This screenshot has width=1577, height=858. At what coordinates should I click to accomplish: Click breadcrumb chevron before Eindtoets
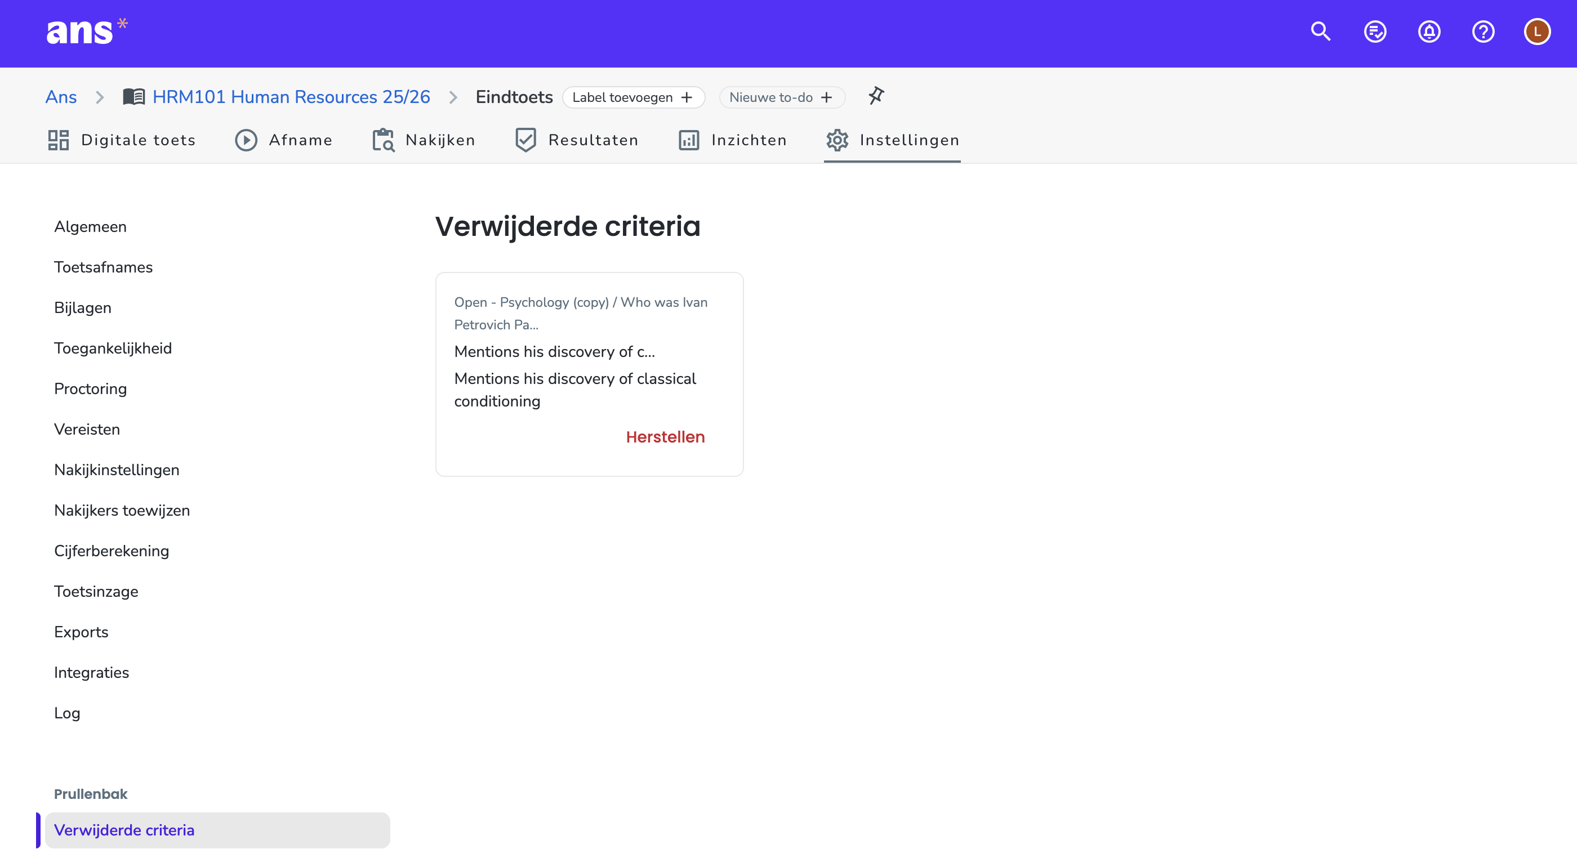[x=453, y=97]
